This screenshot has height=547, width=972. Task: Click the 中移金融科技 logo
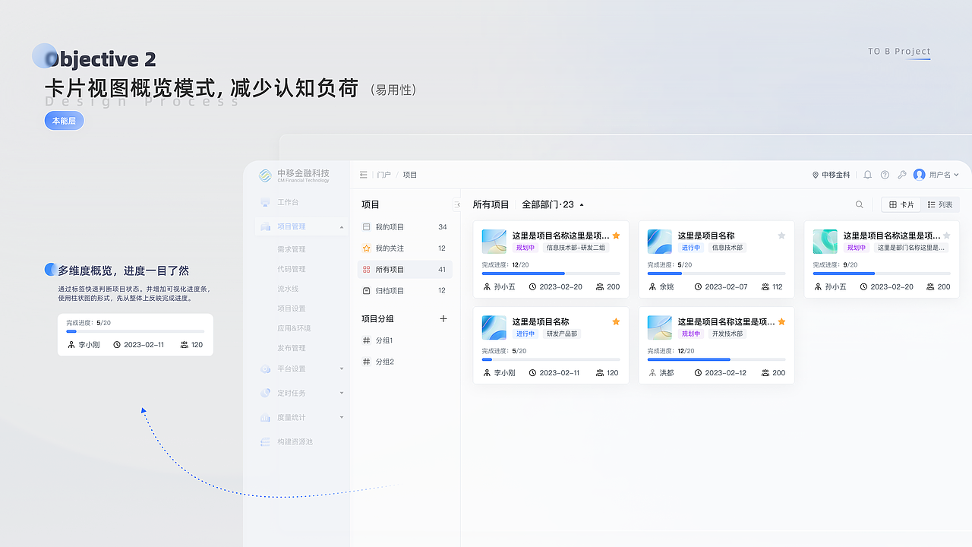[295, 175]
